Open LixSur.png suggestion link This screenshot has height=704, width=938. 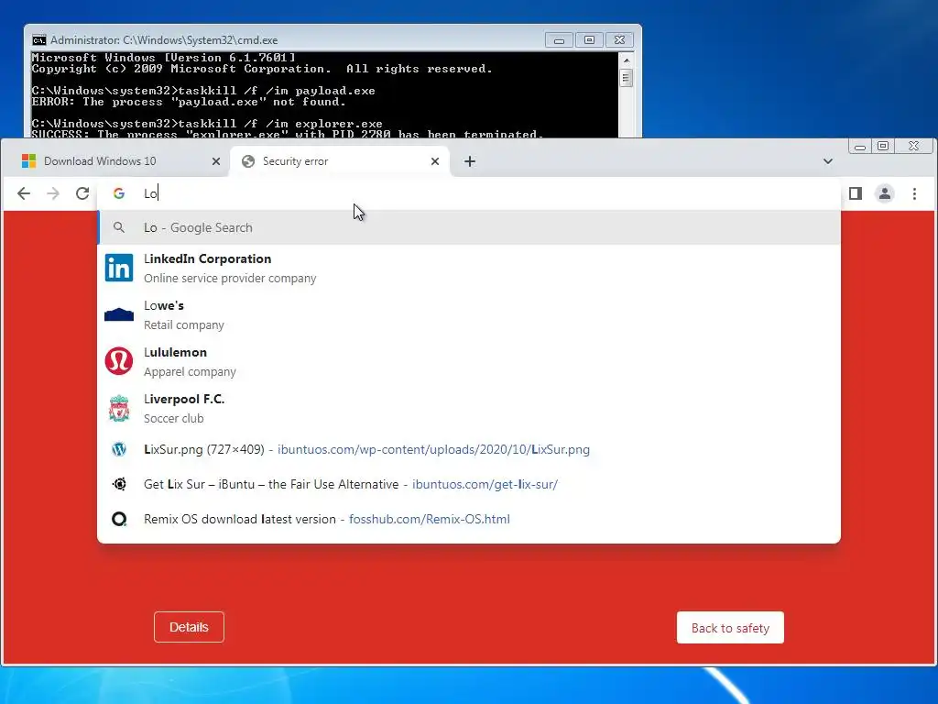click(469, 449)
